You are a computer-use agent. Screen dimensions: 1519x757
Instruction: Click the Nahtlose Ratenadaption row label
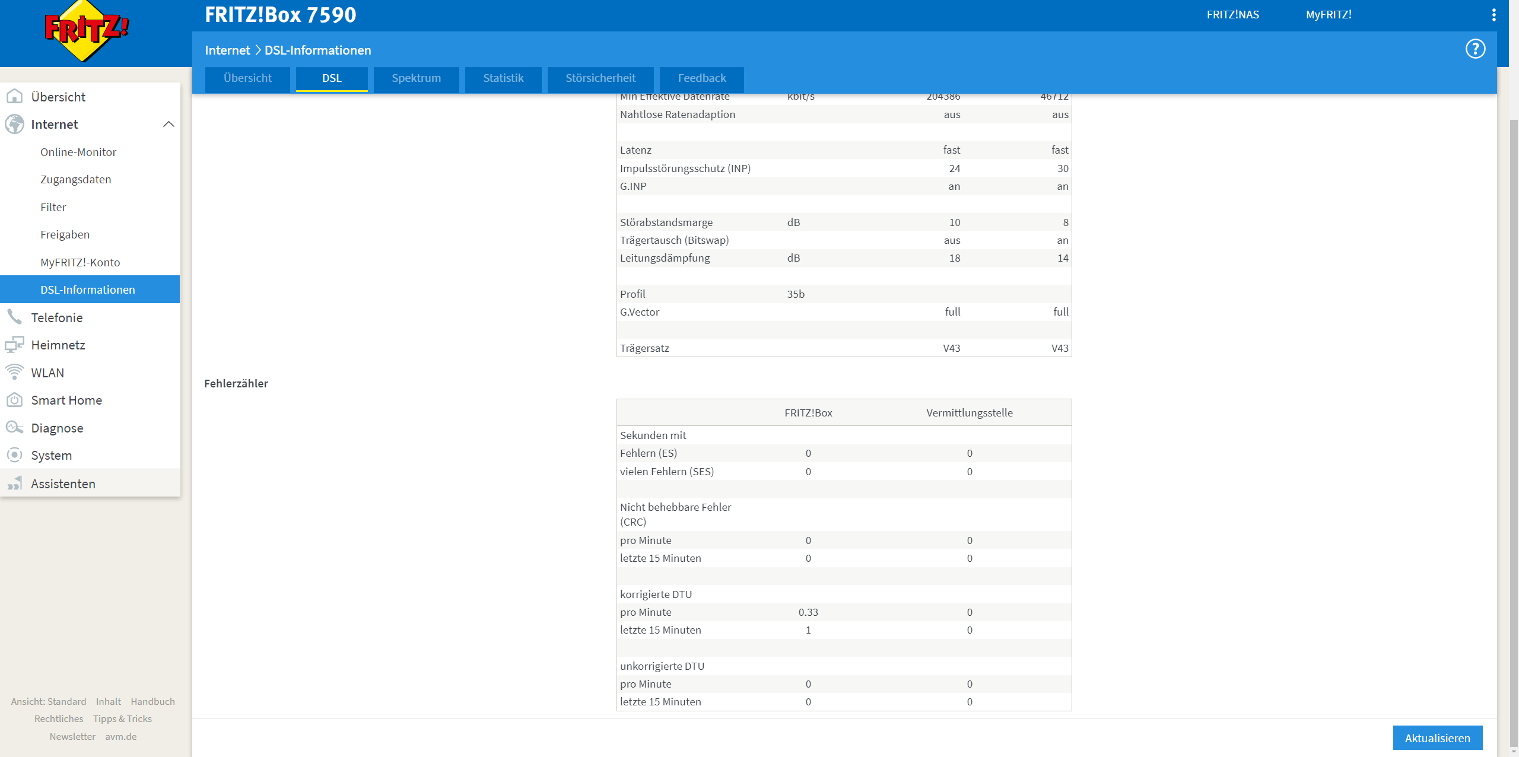tap(678, 114)
